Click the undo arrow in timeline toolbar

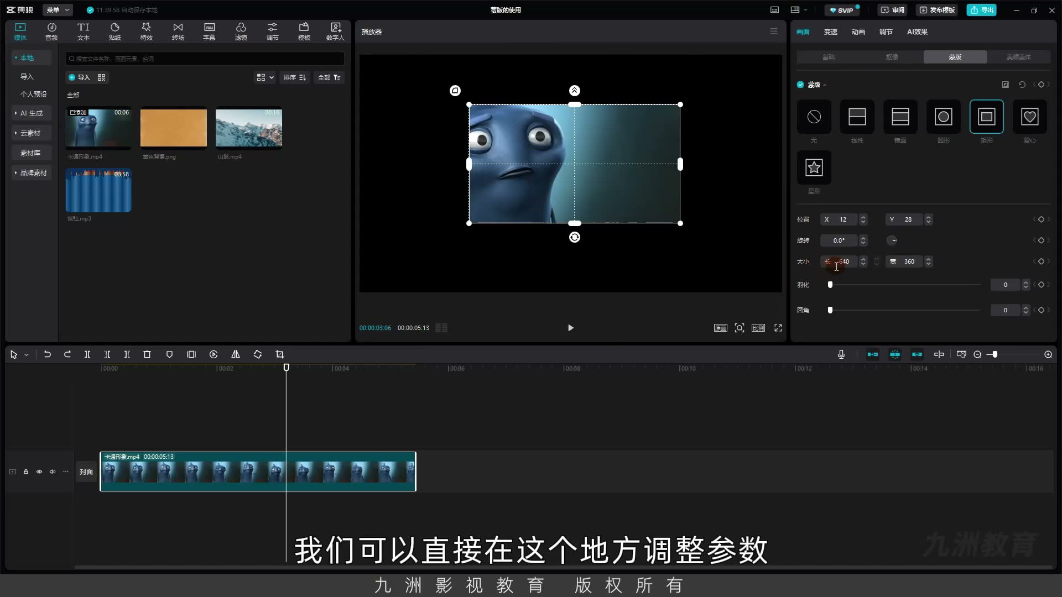tap(48, 354)
